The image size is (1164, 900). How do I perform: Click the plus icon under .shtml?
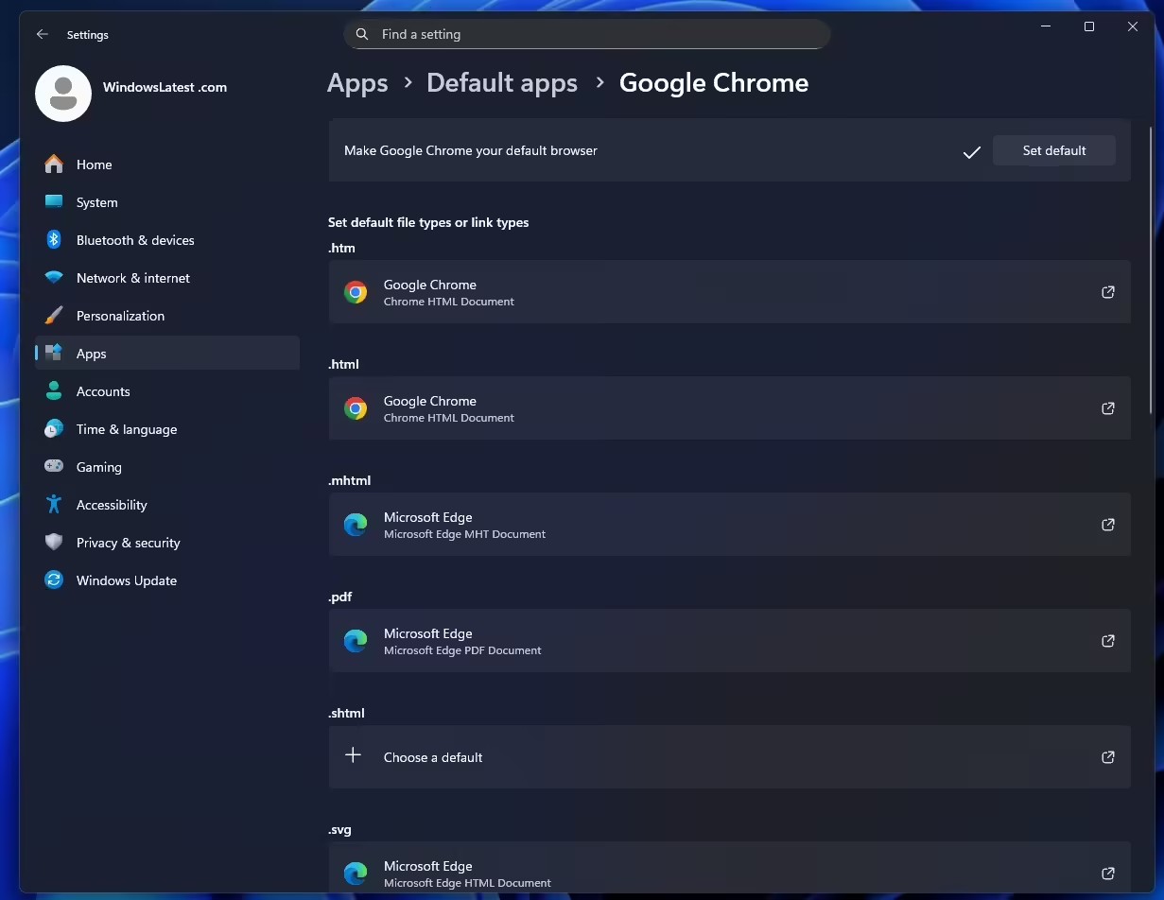[x=353, y=755]
